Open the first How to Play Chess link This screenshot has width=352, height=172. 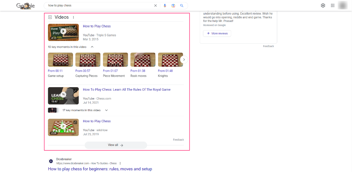coord(97,26)
